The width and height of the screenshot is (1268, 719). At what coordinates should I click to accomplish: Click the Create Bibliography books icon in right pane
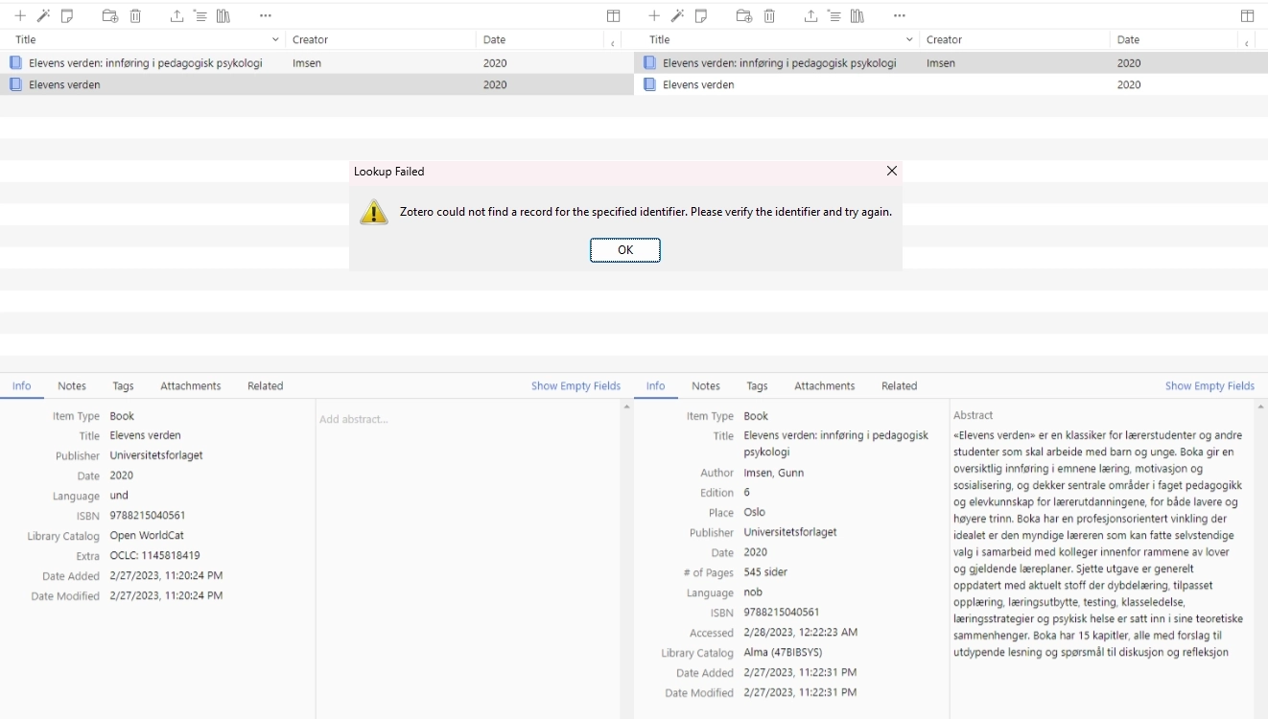[x=857, y=16]
